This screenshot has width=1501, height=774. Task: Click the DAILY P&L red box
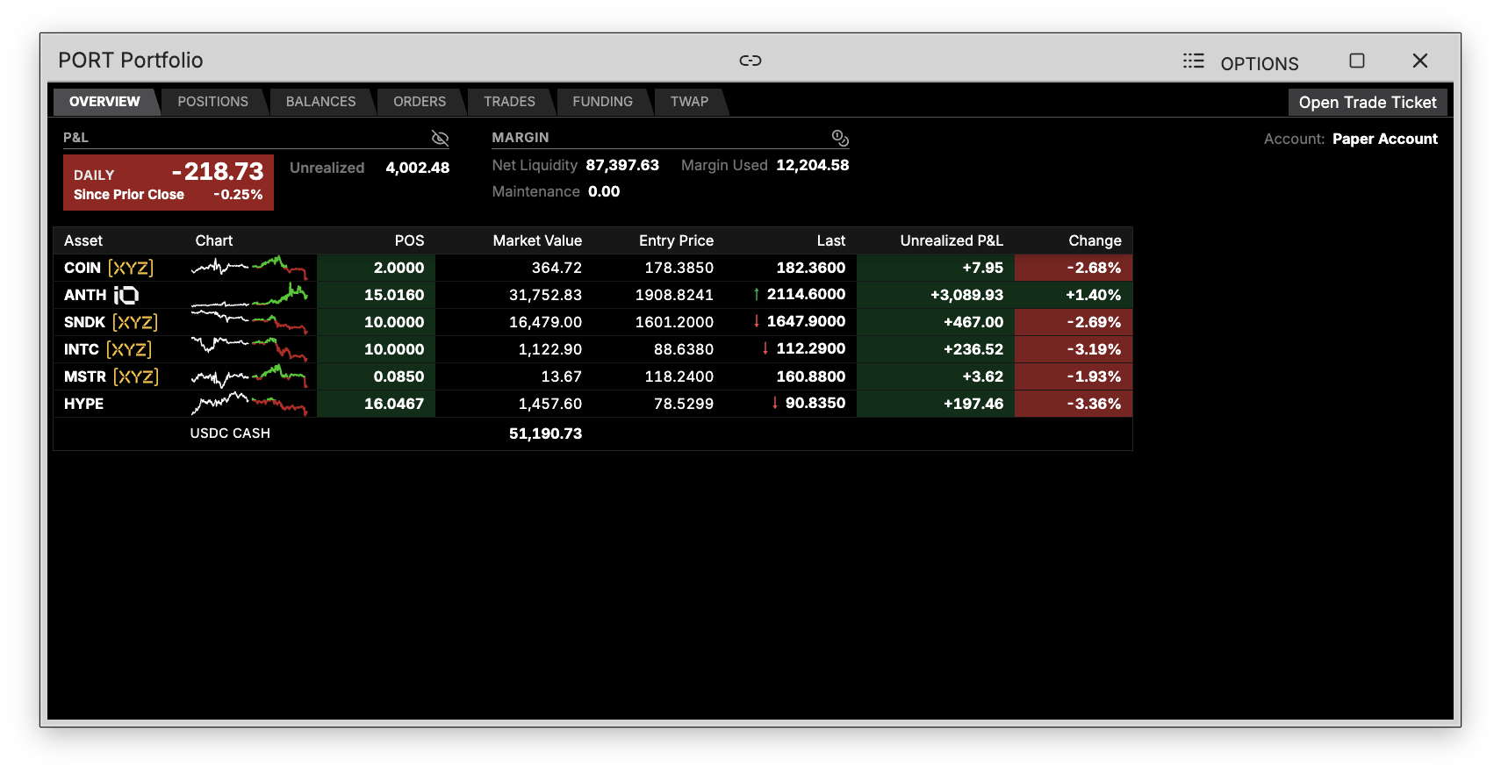click(x=169, y=183)
